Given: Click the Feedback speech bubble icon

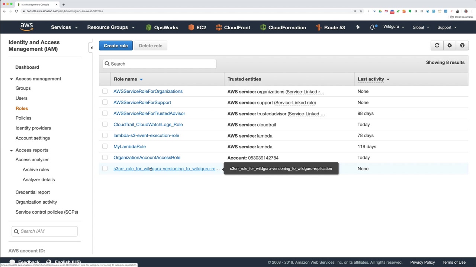Looking at the screenshot, I should (x=12, y=262).
